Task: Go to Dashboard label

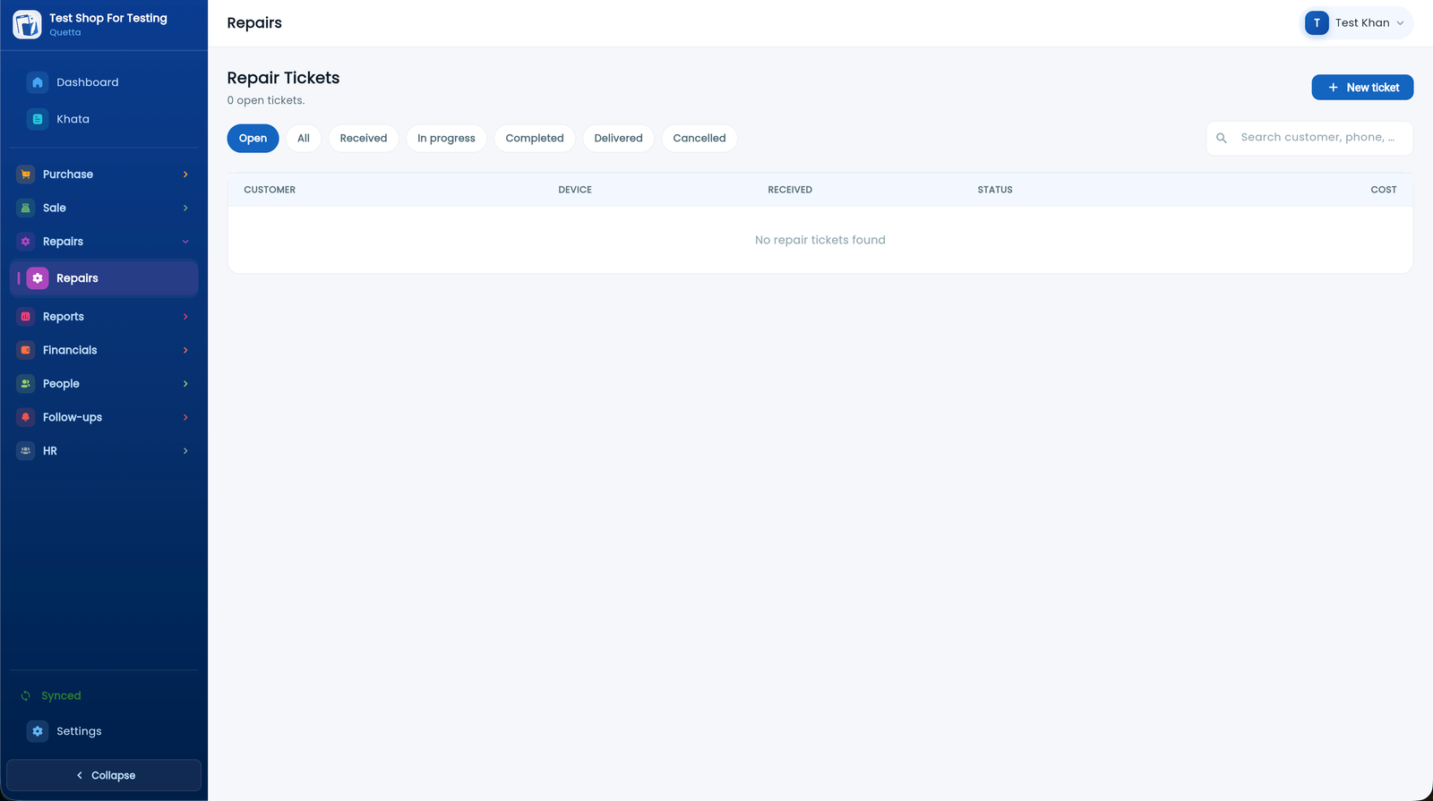Action: pos(88,82)
